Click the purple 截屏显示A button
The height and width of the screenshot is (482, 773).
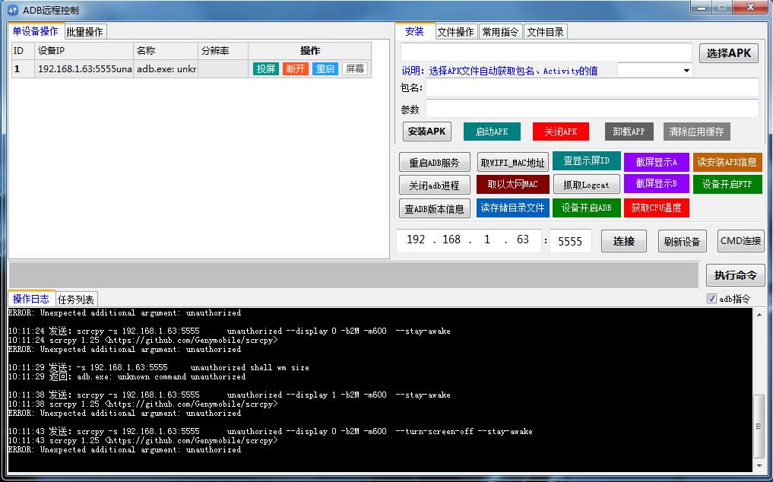pos(656,162)
